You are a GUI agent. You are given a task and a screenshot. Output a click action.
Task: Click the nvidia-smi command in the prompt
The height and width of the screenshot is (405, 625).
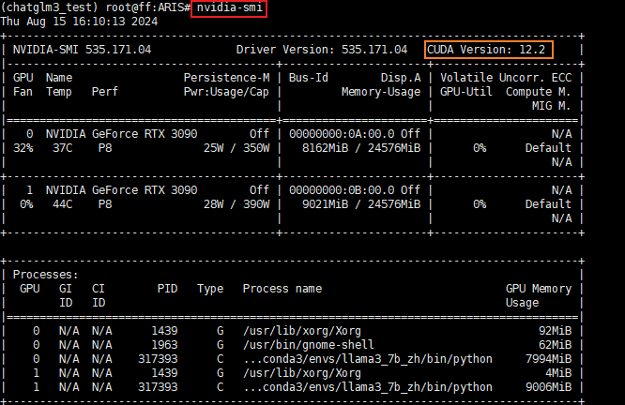[230, 8]
